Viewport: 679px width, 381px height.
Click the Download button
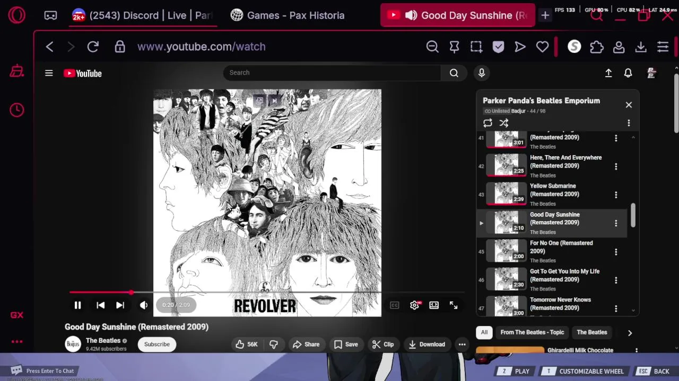pos(426,344)
